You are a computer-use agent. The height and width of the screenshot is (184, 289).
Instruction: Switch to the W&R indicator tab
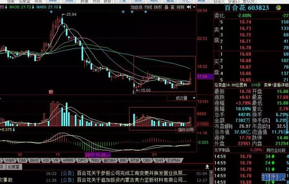[9, 160]
